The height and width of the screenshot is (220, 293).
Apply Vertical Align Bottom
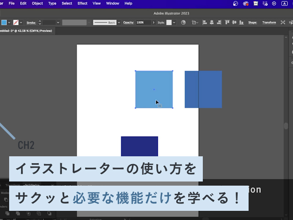coord(241,22)
